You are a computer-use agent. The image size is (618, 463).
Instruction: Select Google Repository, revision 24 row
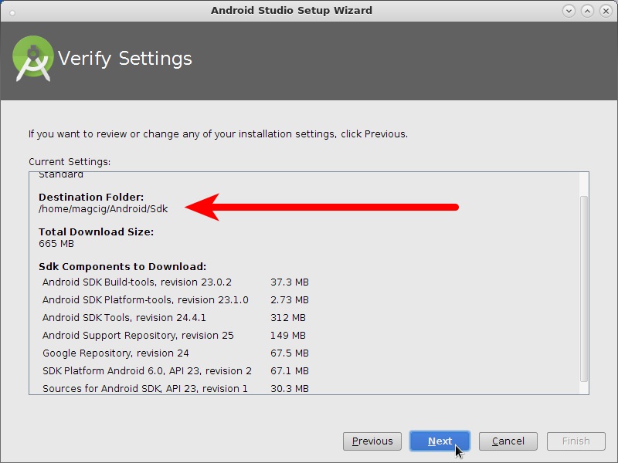click(x=176, y=353)
